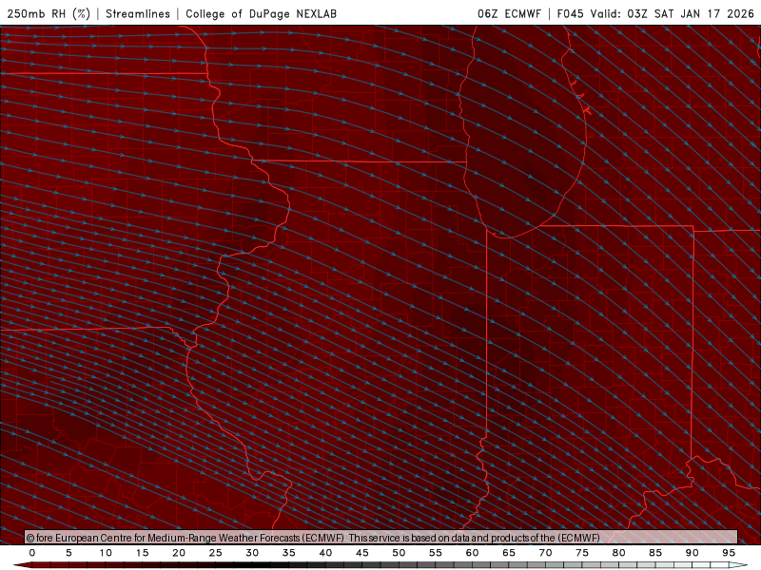Click the "5" colorbar scale label
This screenshot has height=570, width=761.
pos(68,553)
